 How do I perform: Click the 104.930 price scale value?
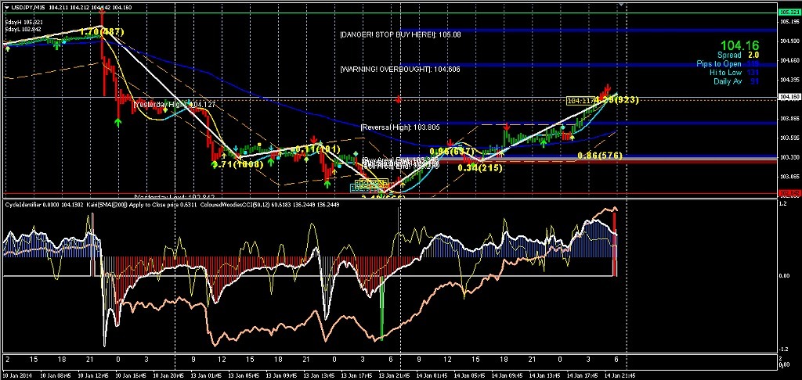click(789, 41)
